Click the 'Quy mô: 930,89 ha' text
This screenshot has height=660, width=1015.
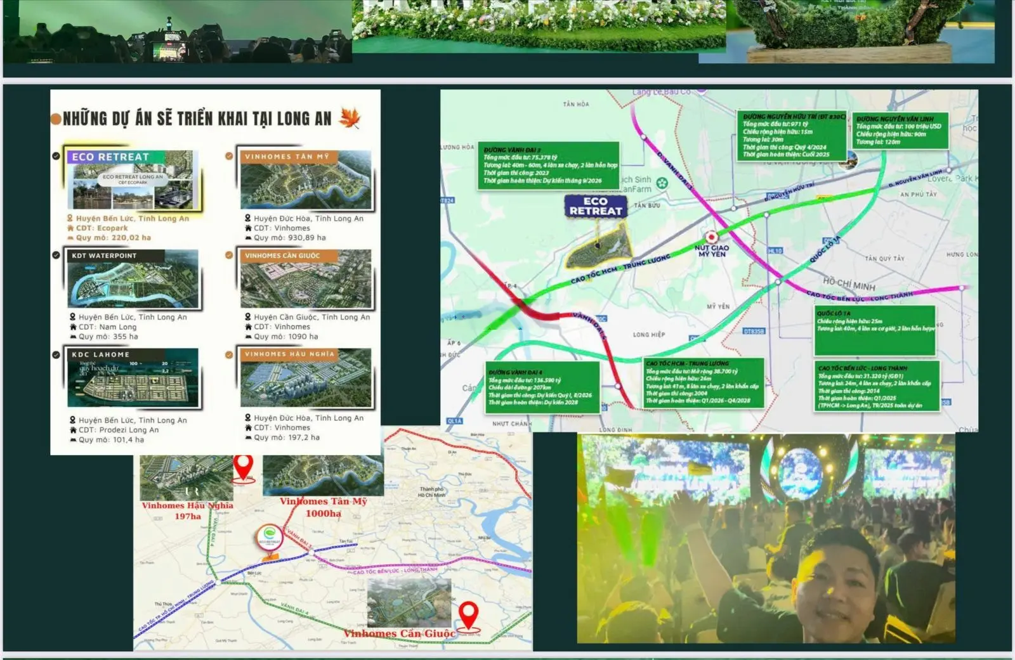click(x=290, y=238)
